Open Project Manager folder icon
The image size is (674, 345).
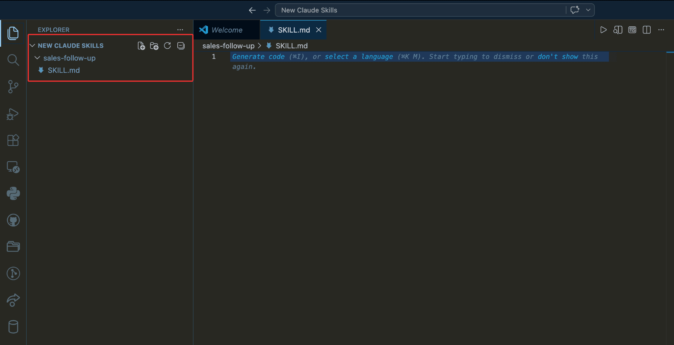[13, 247]
